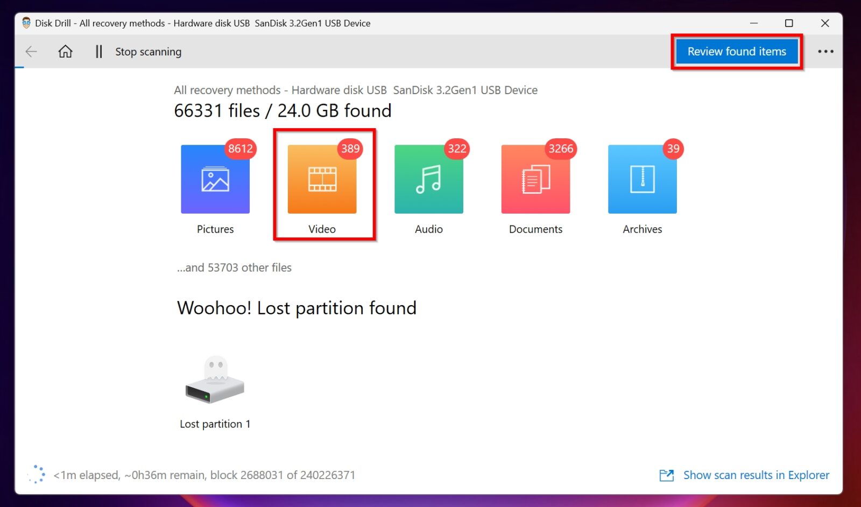The height and width of the screenshot is (507, 861).
Task: Return to the home screen
Action: [x=65, y=51]
